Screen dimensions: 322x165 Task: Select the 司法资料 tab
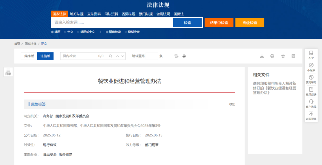111,14
